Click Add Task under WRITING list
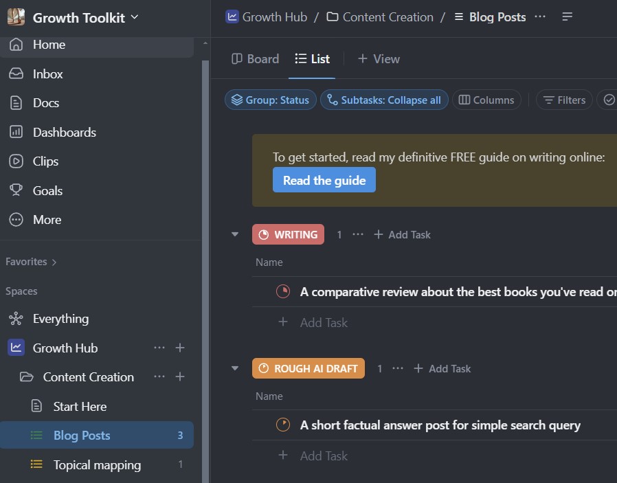 pos(324,323)
